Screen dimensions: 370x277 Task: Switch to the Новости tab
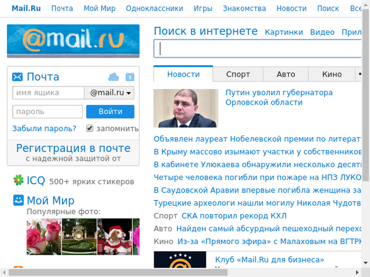click(183, 74)
